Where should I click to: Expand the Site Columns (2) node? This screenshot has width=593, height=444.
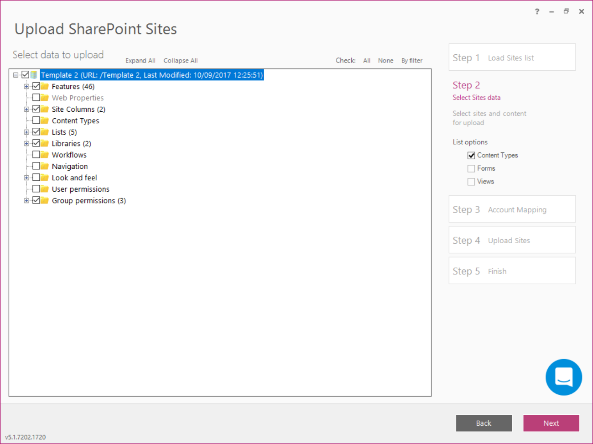click(26, 109)
